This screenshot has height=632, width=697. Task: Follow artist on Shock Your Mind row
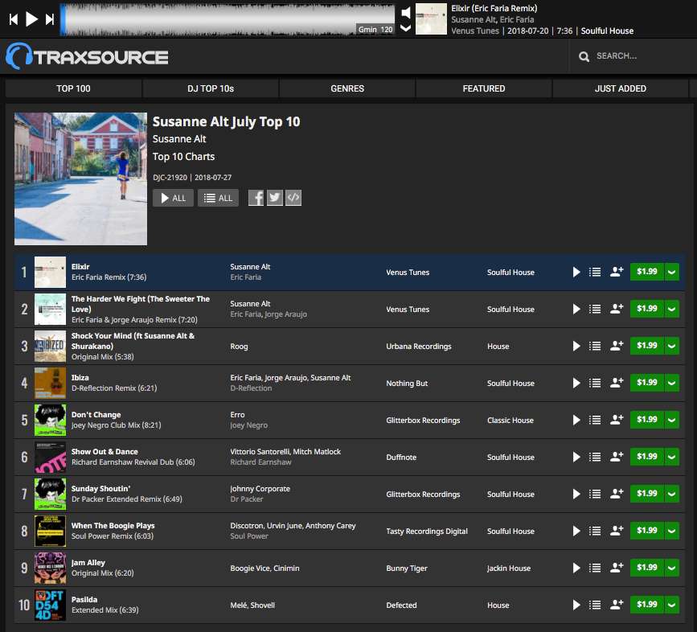(x=617, y=345)
